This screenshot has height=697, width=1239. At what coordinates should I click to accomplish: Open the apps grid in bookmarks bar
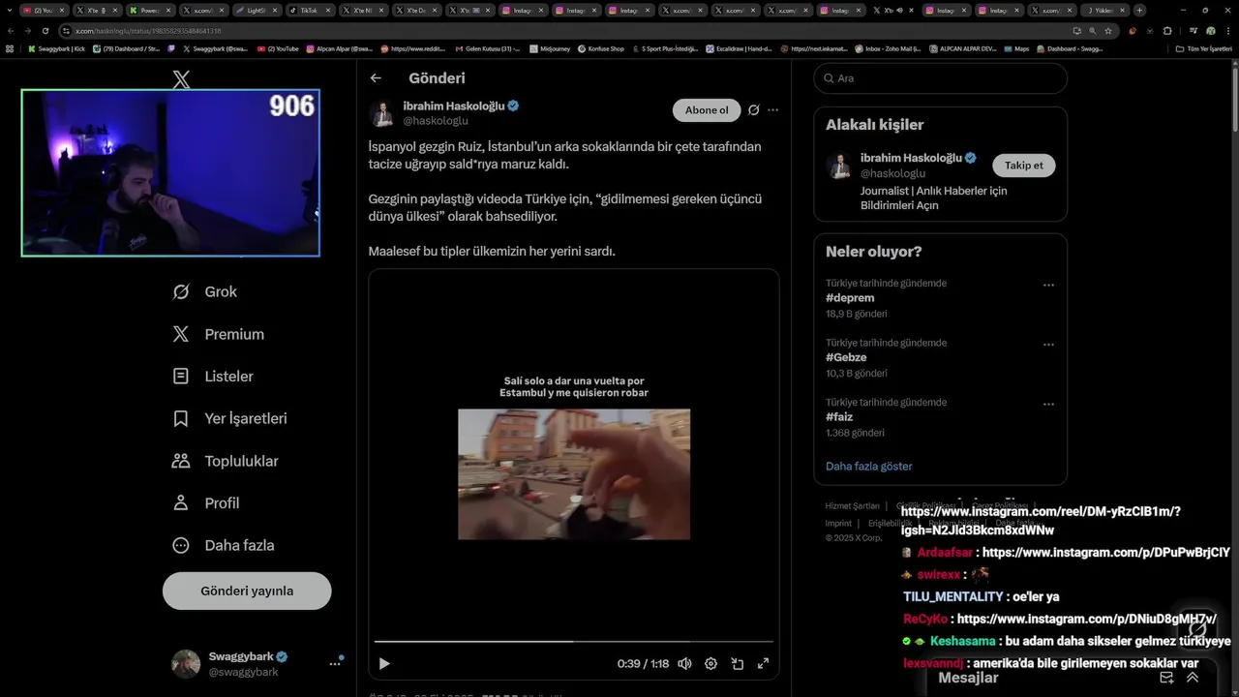point(10,48)
